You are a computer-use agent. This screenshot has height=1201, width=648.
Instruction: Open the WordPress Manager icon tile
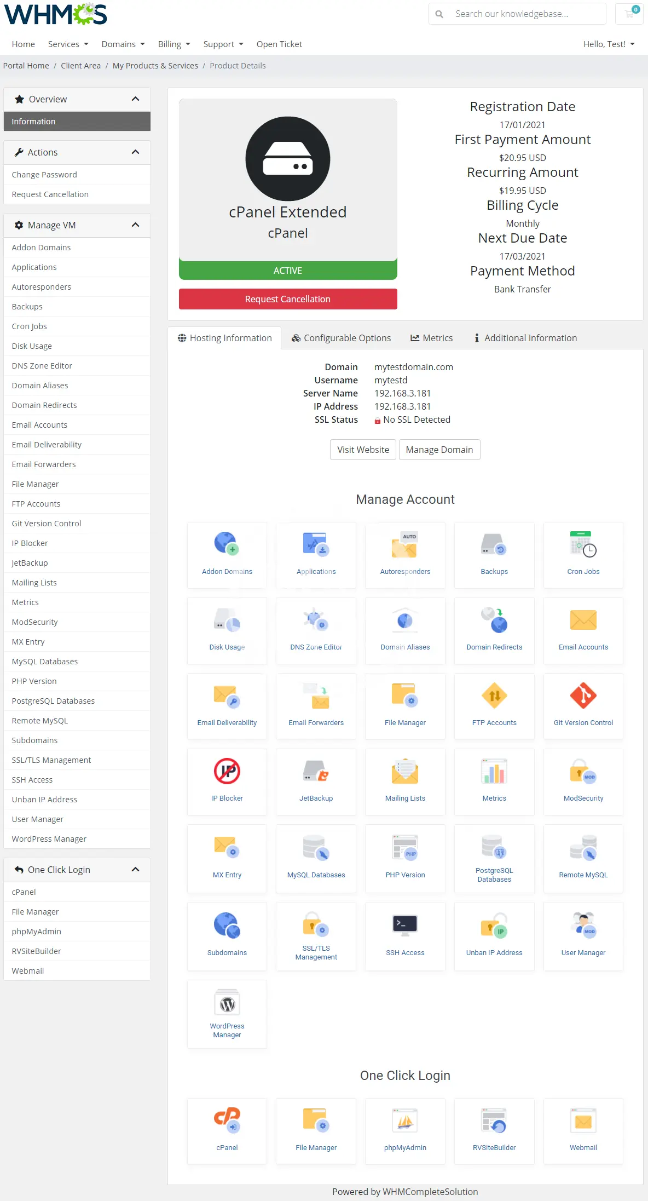click(x=227, y=1013)
